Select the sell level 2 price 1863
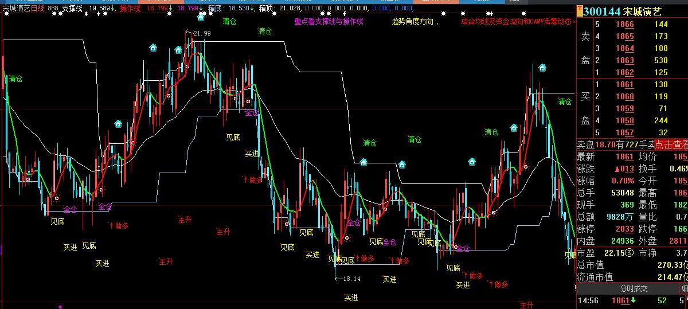Screen dimensions: 688x309 click(624, 61)
